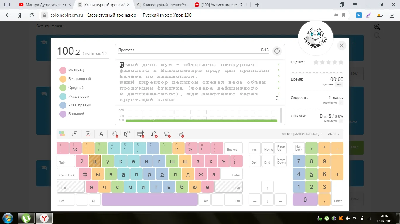Viewport: 400px width, 224px height.
Task: Switch to the Мантра Дурге browser tab
Action: point(44,5)
